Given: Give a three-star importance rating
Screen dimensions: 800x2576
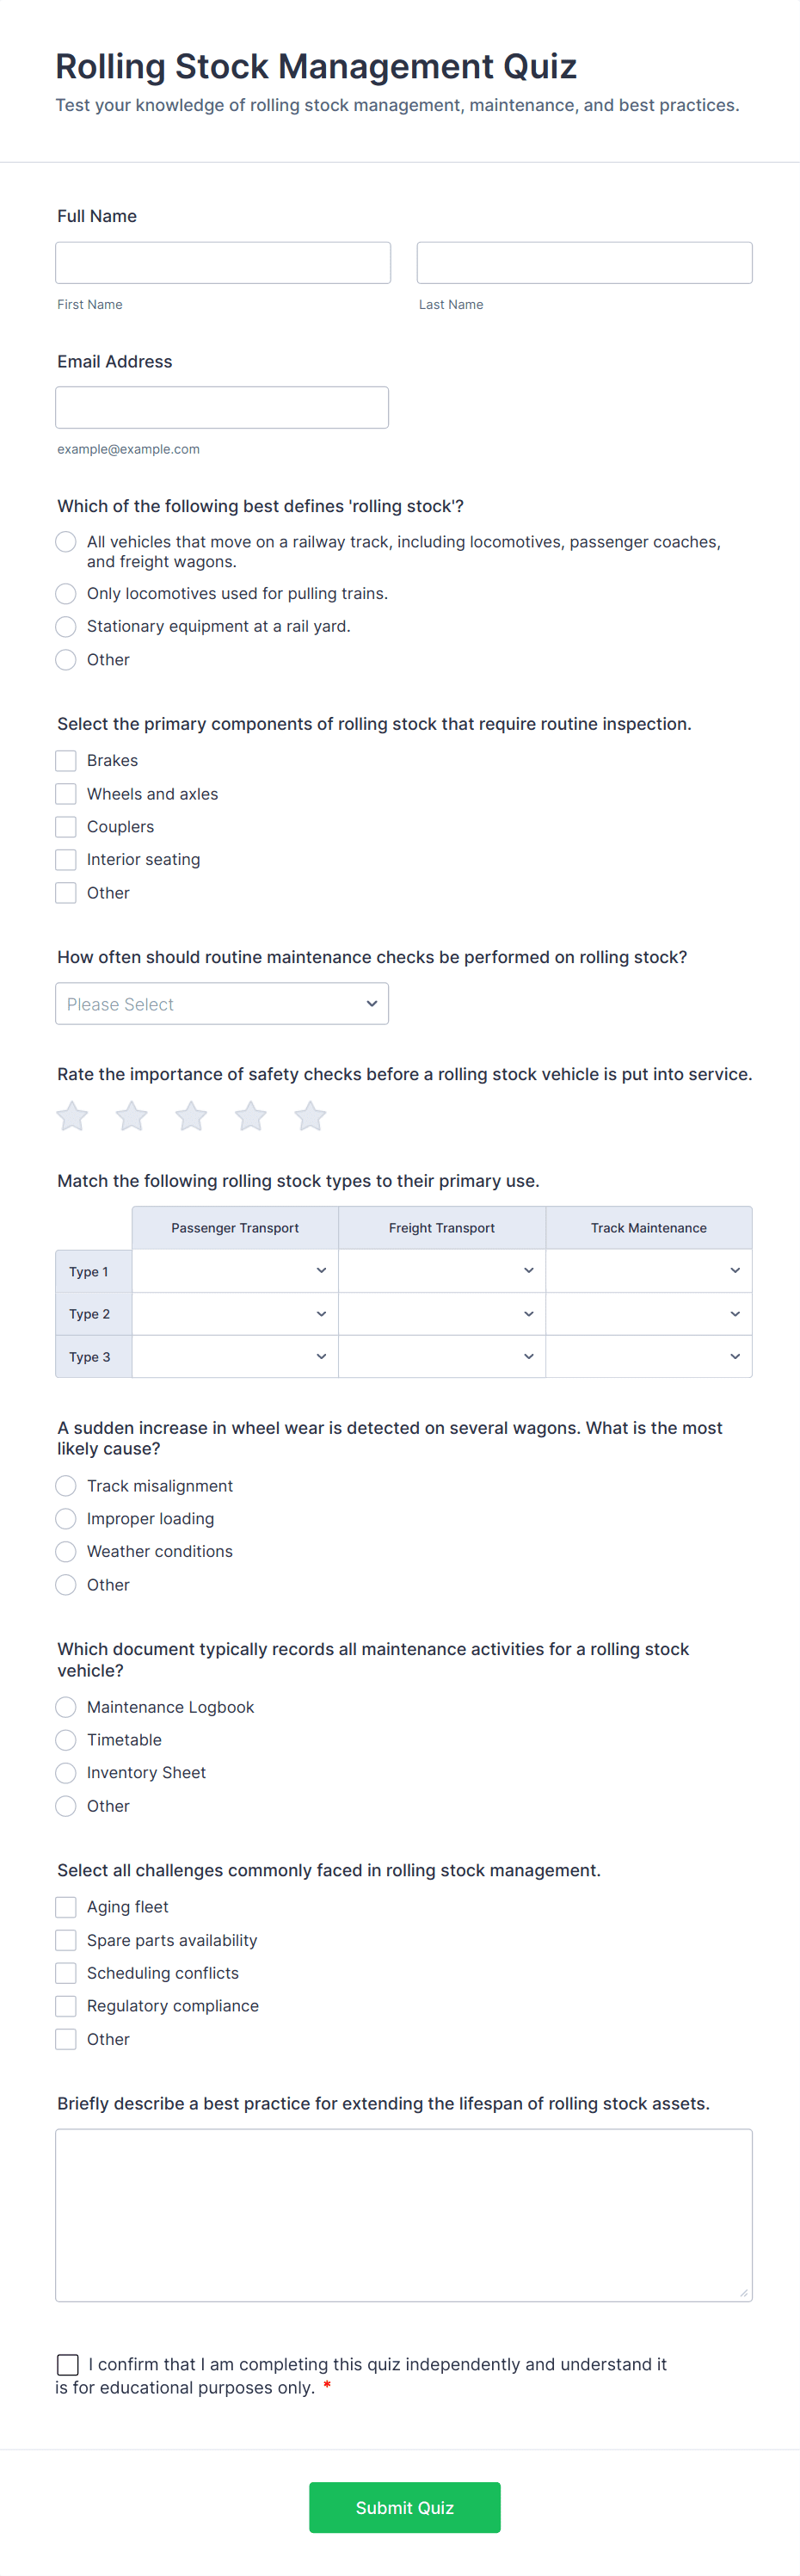Looking at the screenshot, I should (x=190, y=1116).
